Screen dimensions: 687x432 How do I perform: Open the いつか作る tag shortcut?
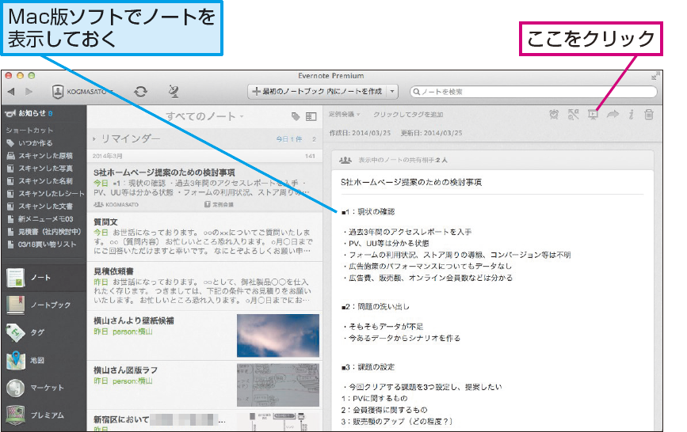(x=30, y=143)
